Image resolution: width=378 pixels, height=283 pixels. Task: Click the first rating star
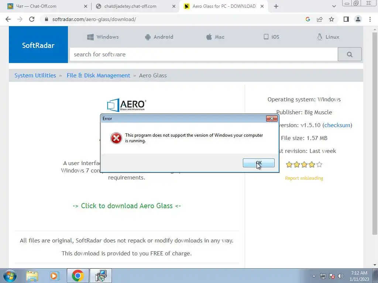(289, 165)
